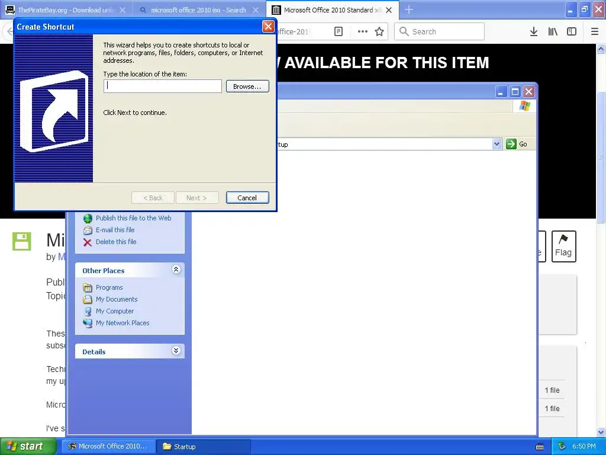This screenshot has width=606, height=455.
Task: Click the My Computer icon
Action: pyautogui.click(x=88, y=312)
